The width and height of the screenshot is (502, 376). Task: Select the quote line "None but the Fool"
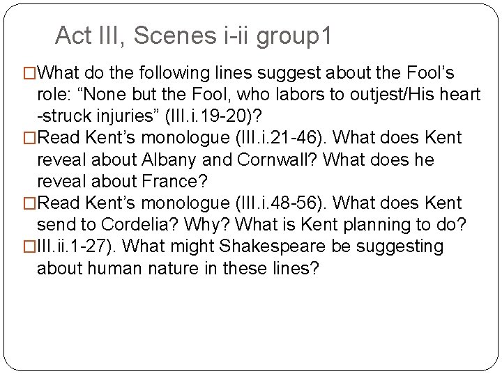258,95
